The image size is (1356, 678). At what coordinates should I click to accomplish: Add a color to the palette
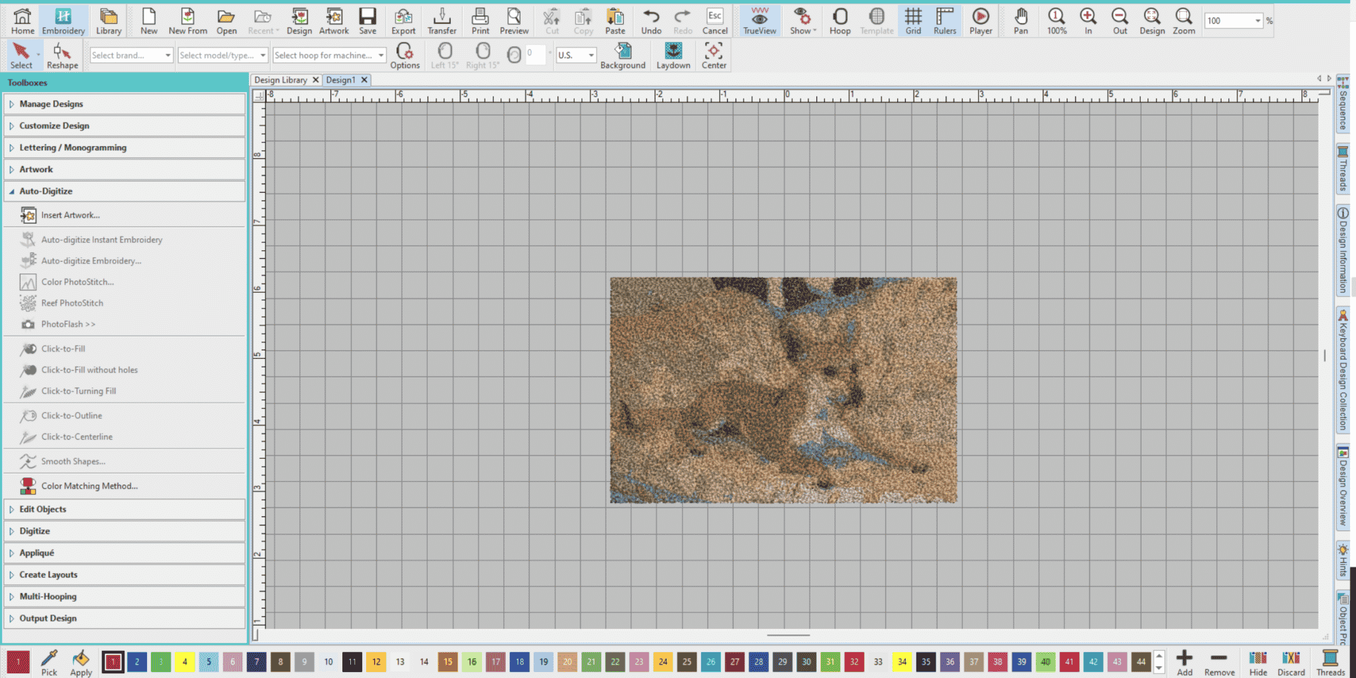(1185, 662)
